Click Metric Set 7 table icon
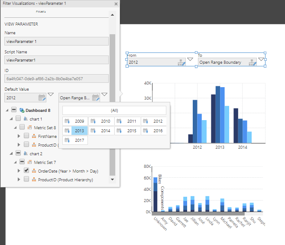 [x=30, y=162]
